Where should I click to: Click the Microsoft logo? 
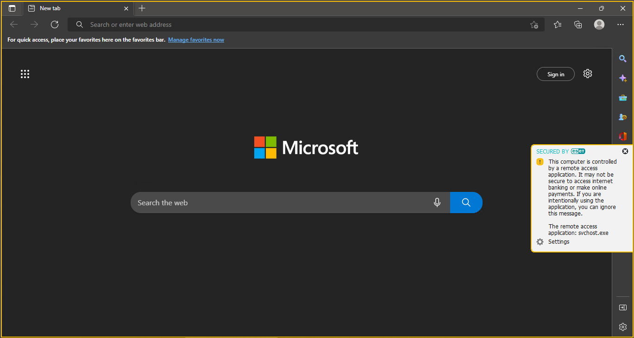pyautogui.click(x=306, y=147)
